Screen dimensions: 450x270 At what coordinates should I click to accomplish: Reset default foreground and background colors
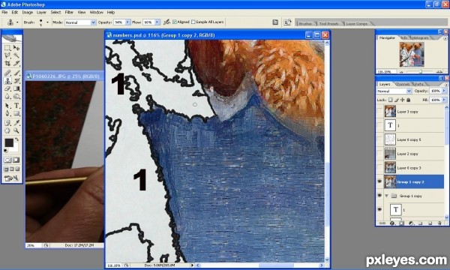pyautogui.click(x=5, y=151)
